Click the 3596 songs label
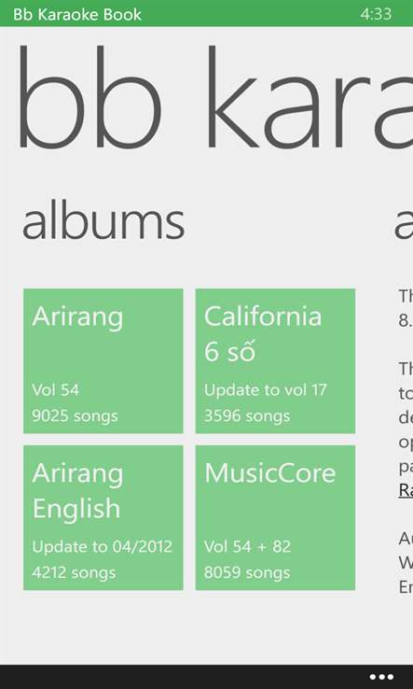The width and height of the screenshot is (413, 689). [x=247, y=415]
